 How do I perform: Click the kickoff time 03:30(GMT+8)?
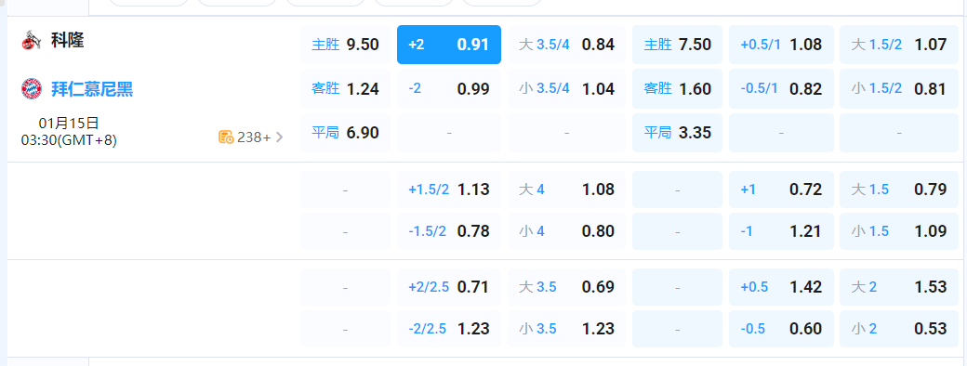click(x=69, y=140)
